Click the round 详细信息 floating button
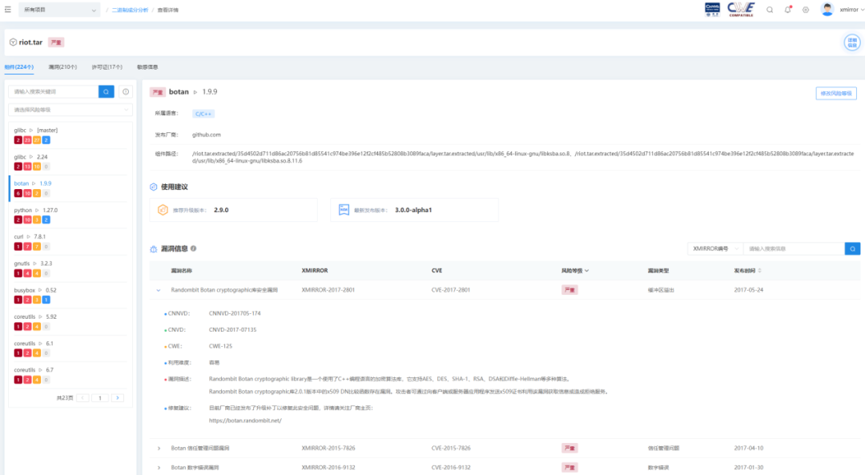This screenshot has height=475, width=865. point(851,42)
